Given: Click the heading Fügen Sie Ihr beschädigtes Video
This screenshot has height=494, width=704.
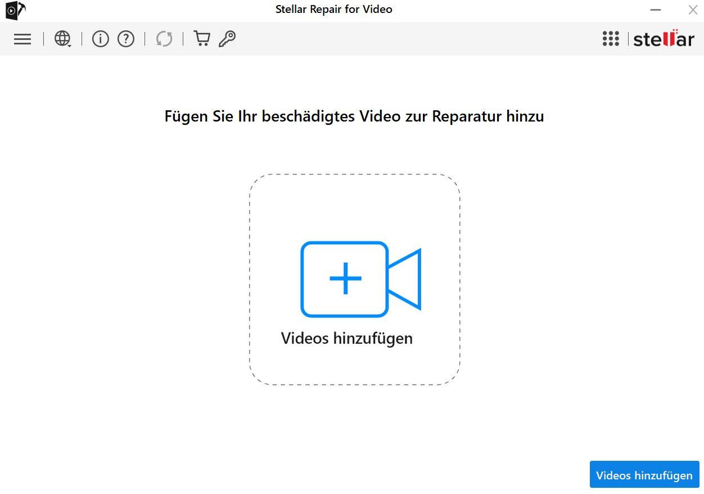Looking at the screenshot, I should pos(354,116).
